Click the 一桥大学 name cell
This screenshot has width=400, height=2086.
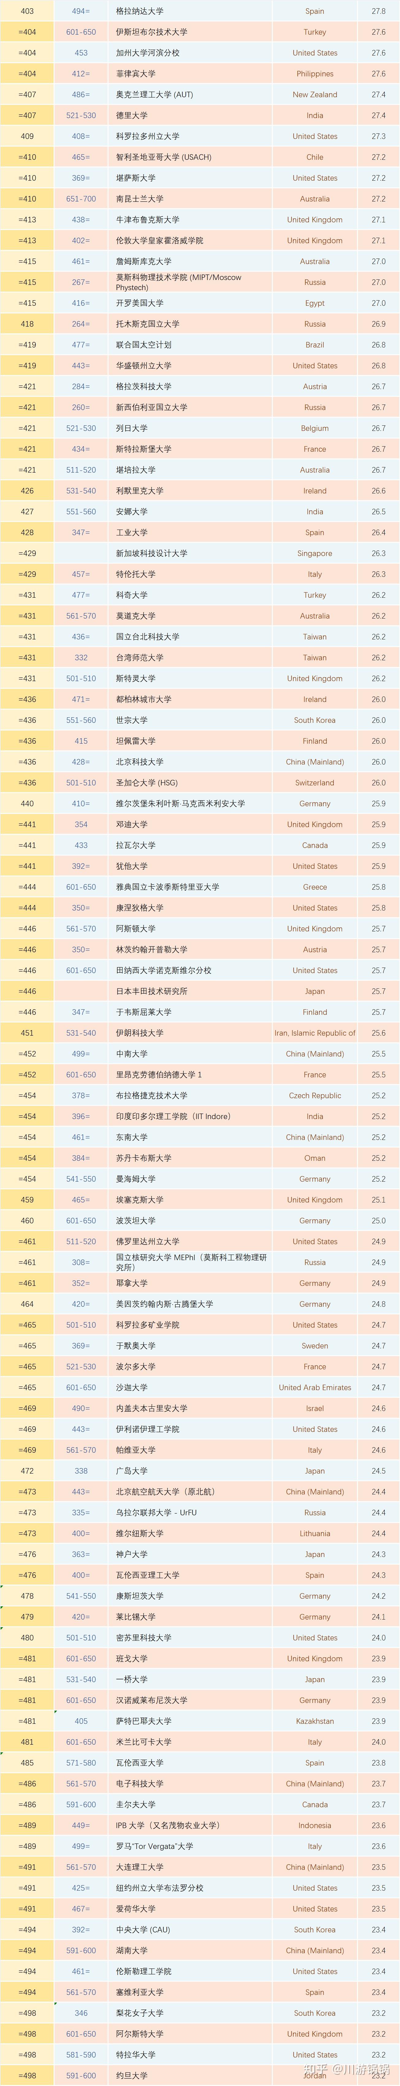pos(131,1679)
